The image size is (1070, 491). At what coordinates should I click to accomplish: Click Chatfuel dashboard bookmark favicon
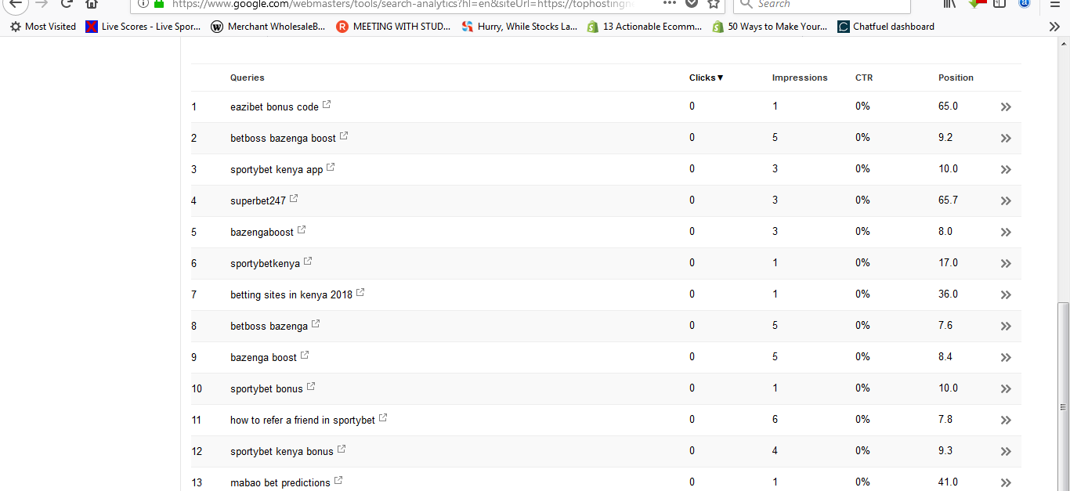pyautogui.click(x=844, y=27)
